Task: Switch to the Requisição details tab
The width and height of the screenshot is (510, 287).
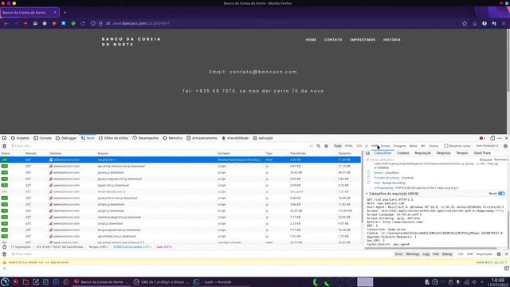Action: 422,153
